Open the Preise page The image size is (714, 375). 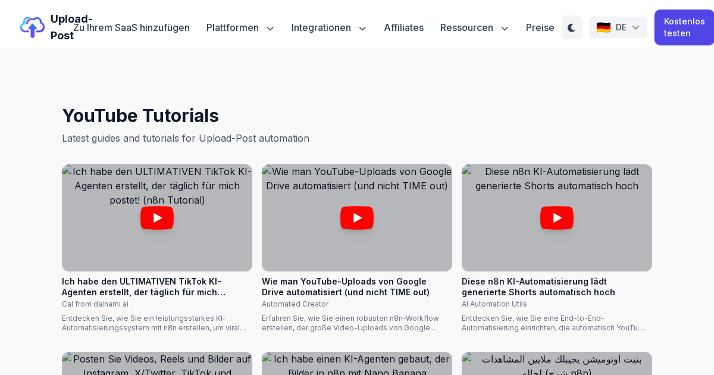coord(540,27)
